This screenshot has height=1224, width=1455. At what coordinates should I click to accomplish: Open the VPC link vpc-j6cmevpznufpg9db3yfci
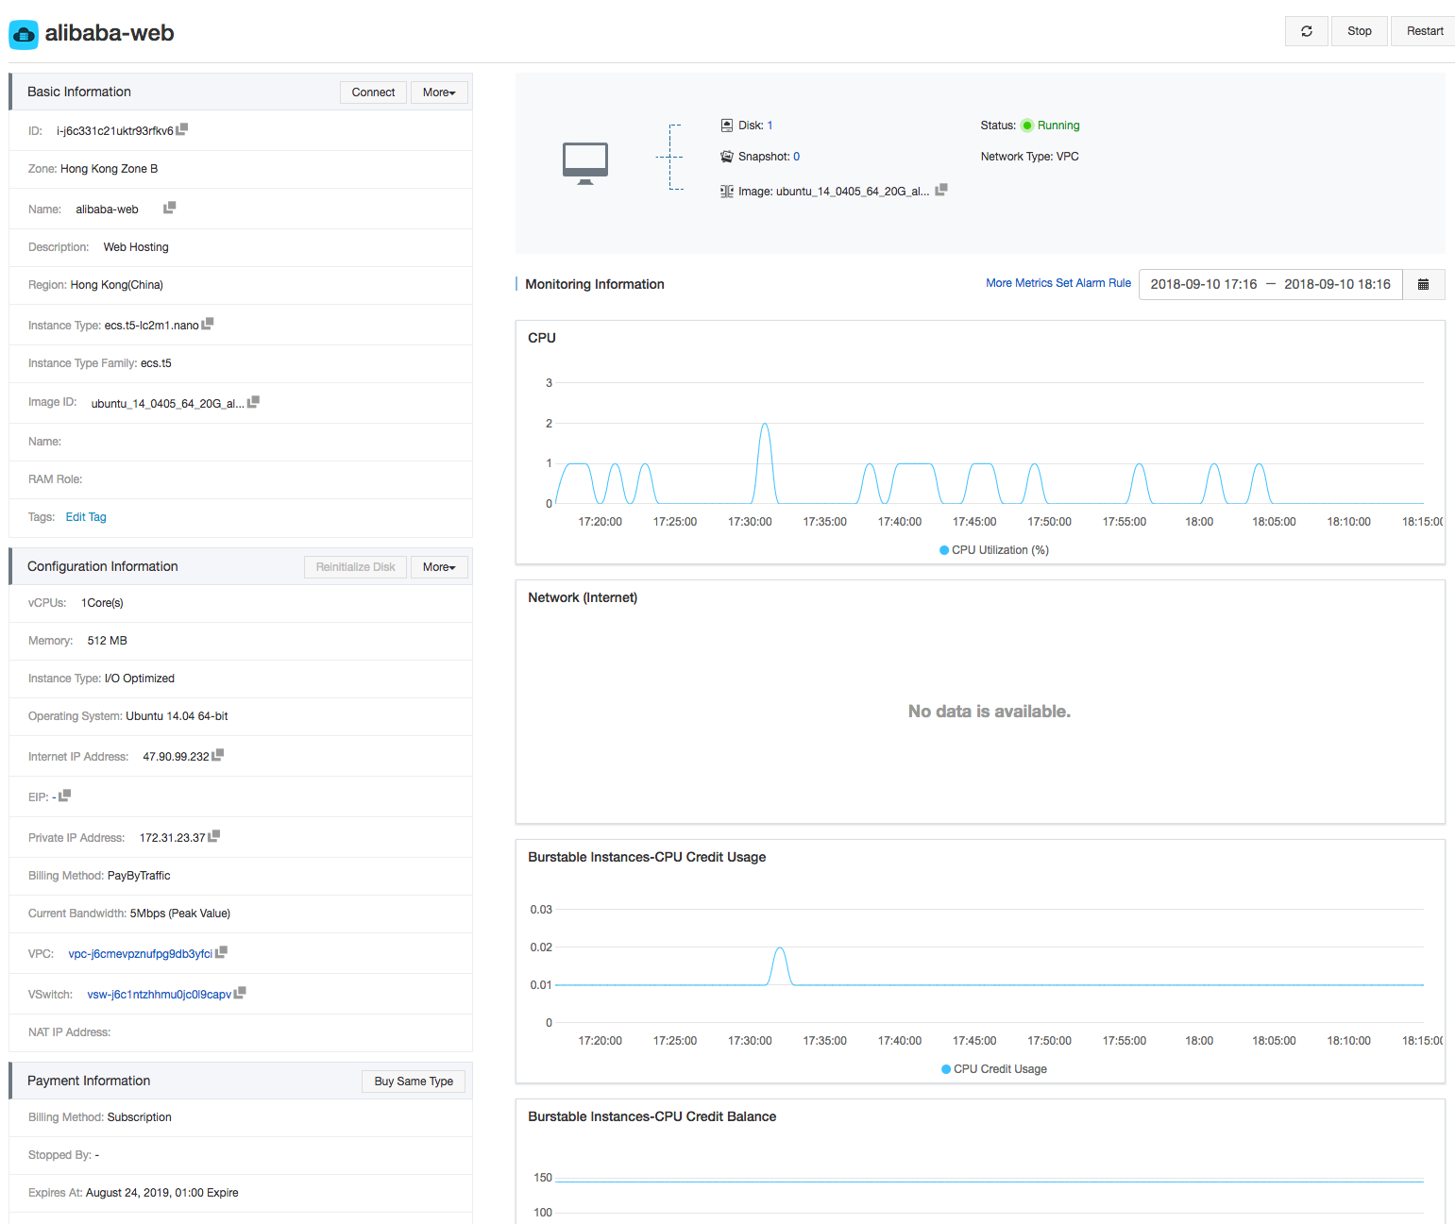[x=141, y=954]
